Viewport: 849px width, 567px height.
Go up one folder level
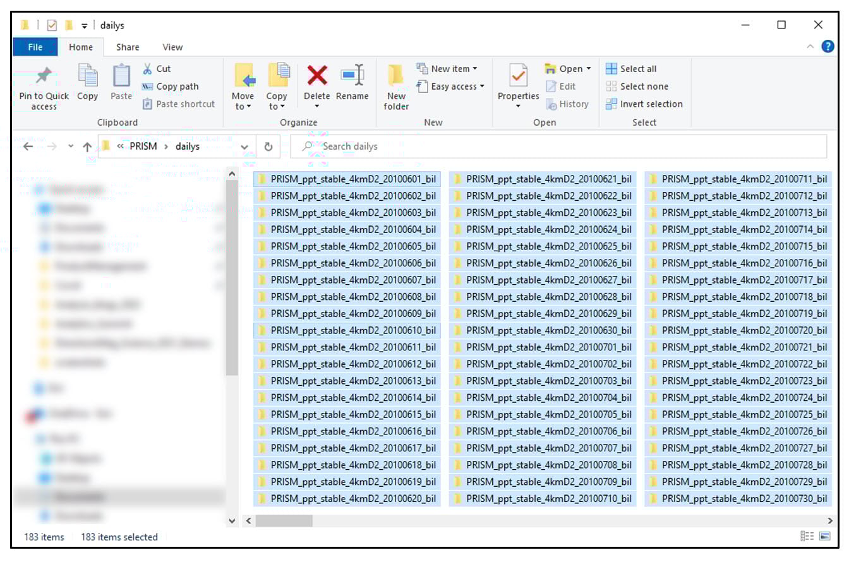pyautogui.click(x=87, y=146)
